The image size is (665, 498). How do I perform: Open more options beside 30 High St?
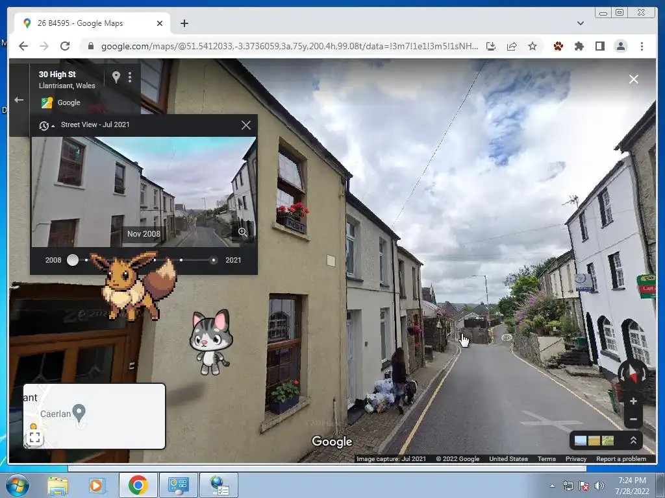[130, 77]
